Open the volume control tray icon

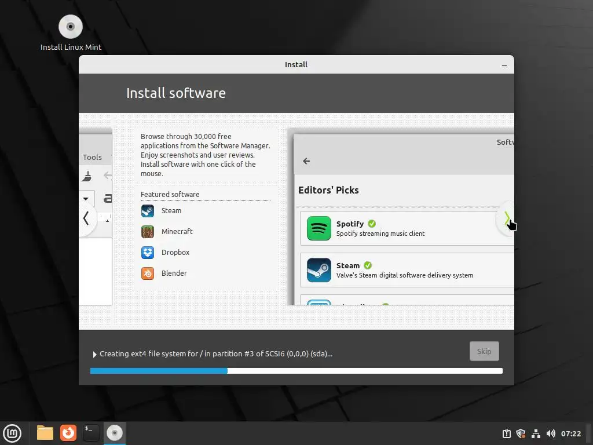tap(551, 433)
